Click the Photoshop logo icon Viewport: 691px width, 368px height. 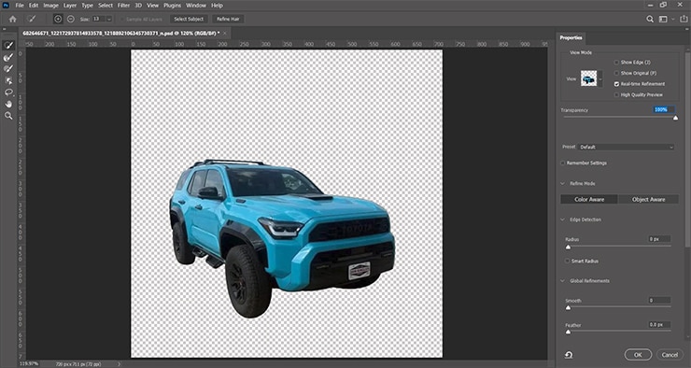coord(6,6)
